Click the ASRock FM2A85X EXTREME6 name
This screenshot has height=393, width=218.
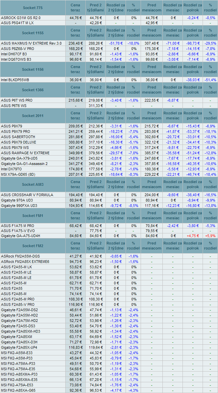[x=25, y=262]
